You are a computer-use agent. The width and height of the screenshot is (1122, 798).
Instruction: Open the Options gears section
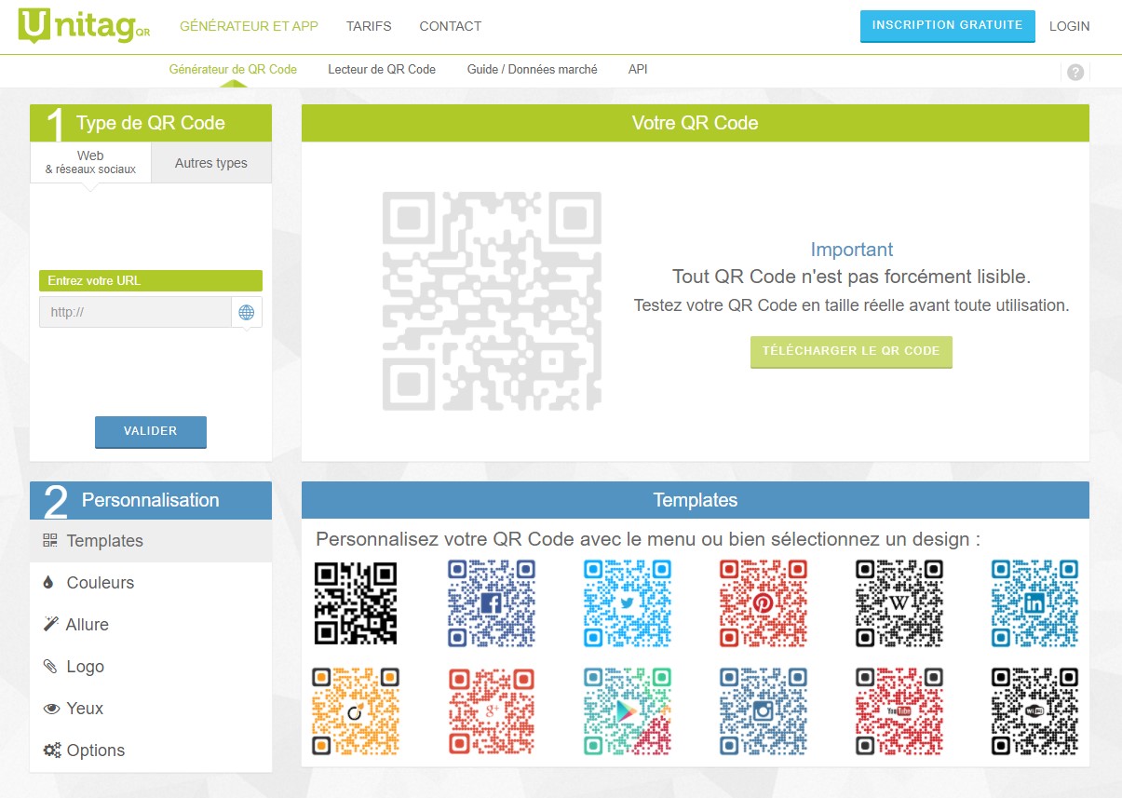tap(95, 751)
